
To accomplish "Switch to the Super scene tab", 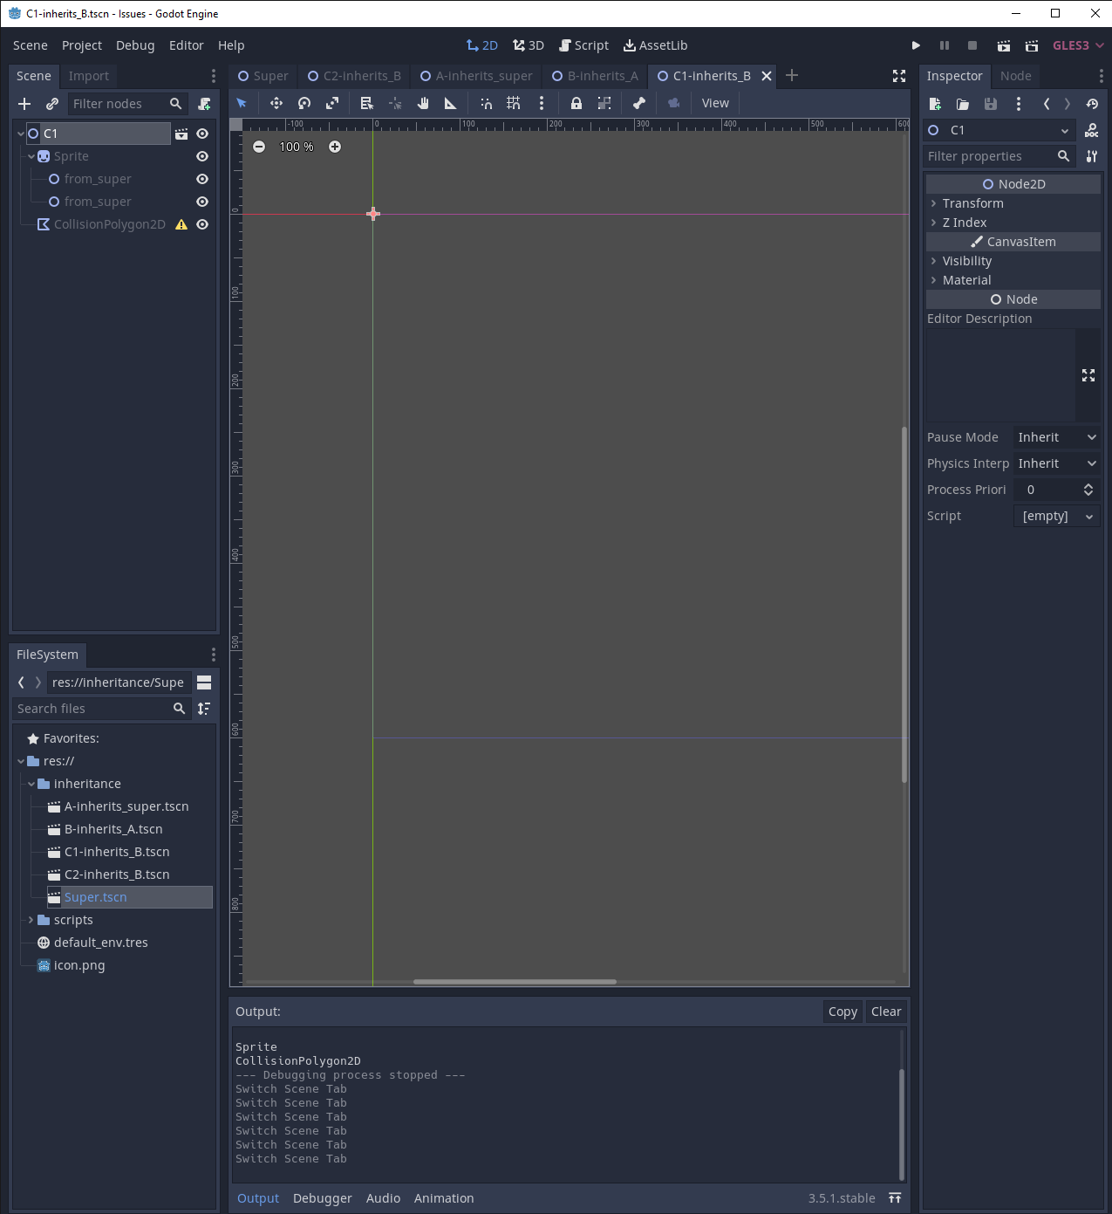I will 263,76.
